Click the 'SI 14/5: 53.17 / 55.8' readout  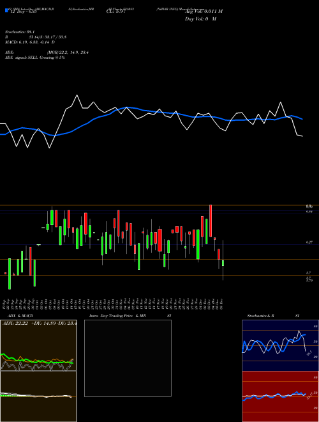pos(48,37)
